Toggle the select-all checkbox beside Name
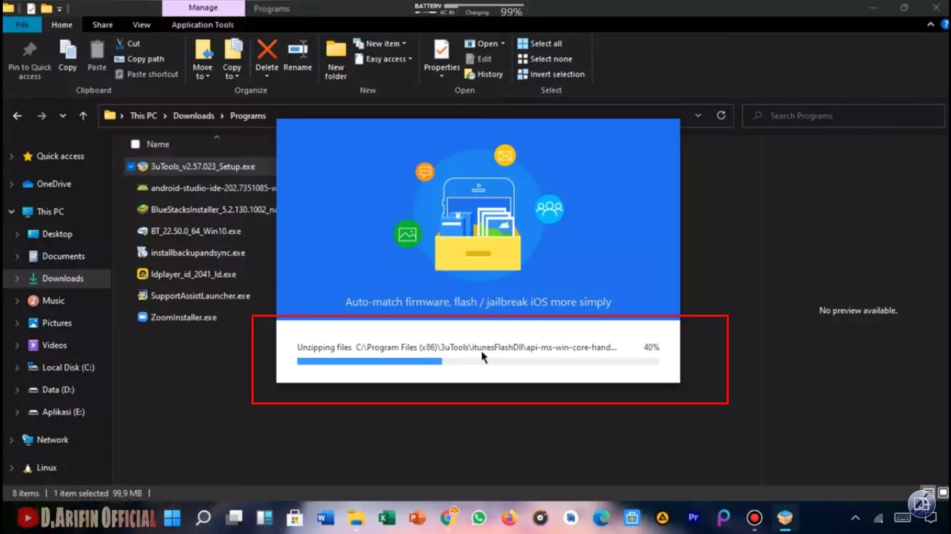Screen dimensions: 951x534 (x=135, y=144)
